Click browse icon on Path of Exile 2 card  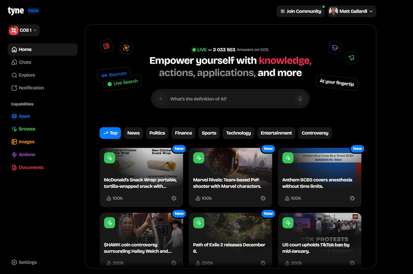[x=199, y=223]
